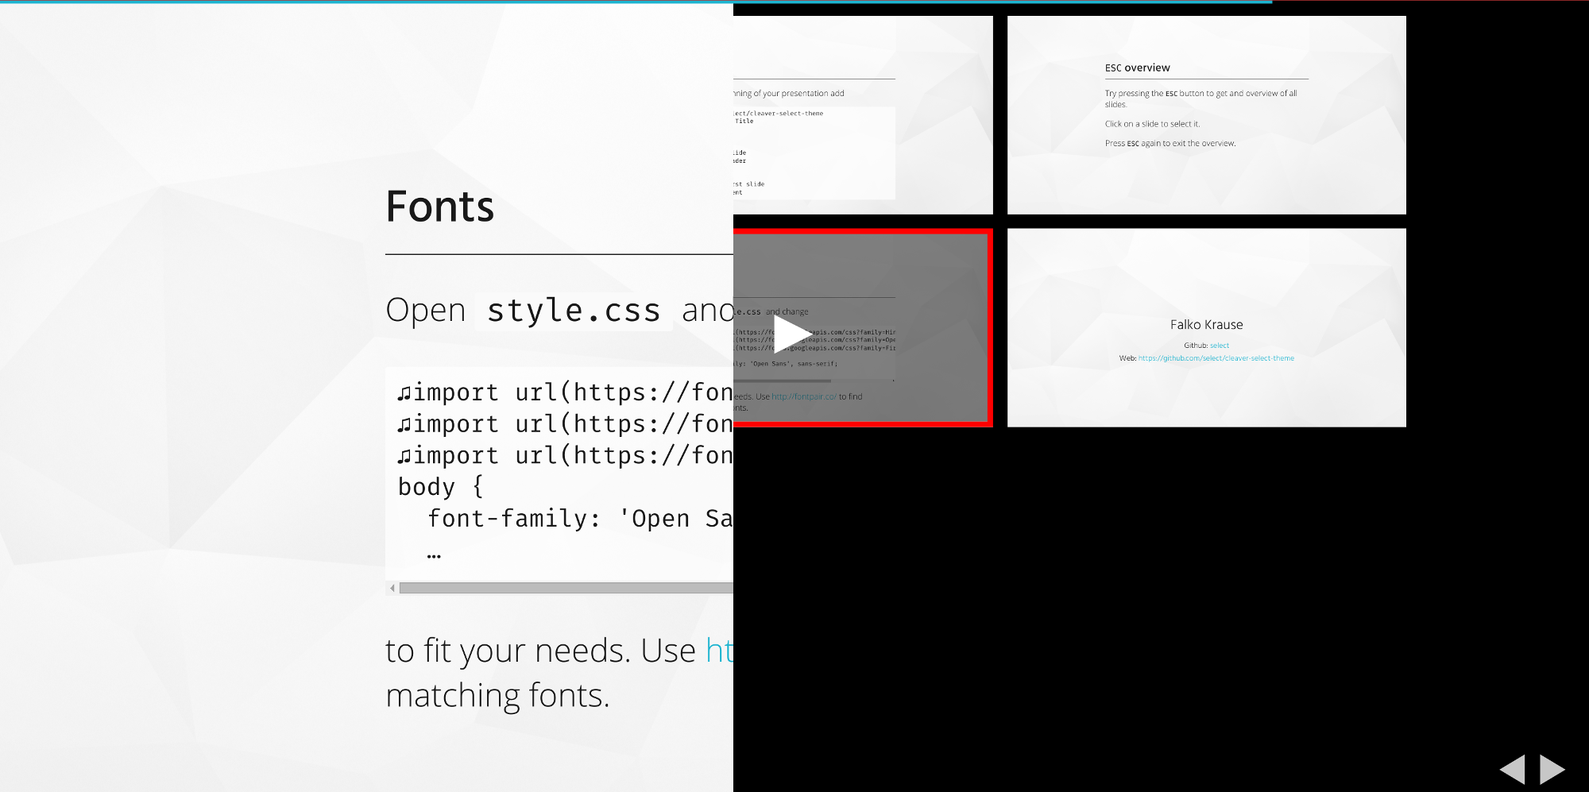Click the 'Fonts' slide heading
1589x792 pixels.
point(439,207)
